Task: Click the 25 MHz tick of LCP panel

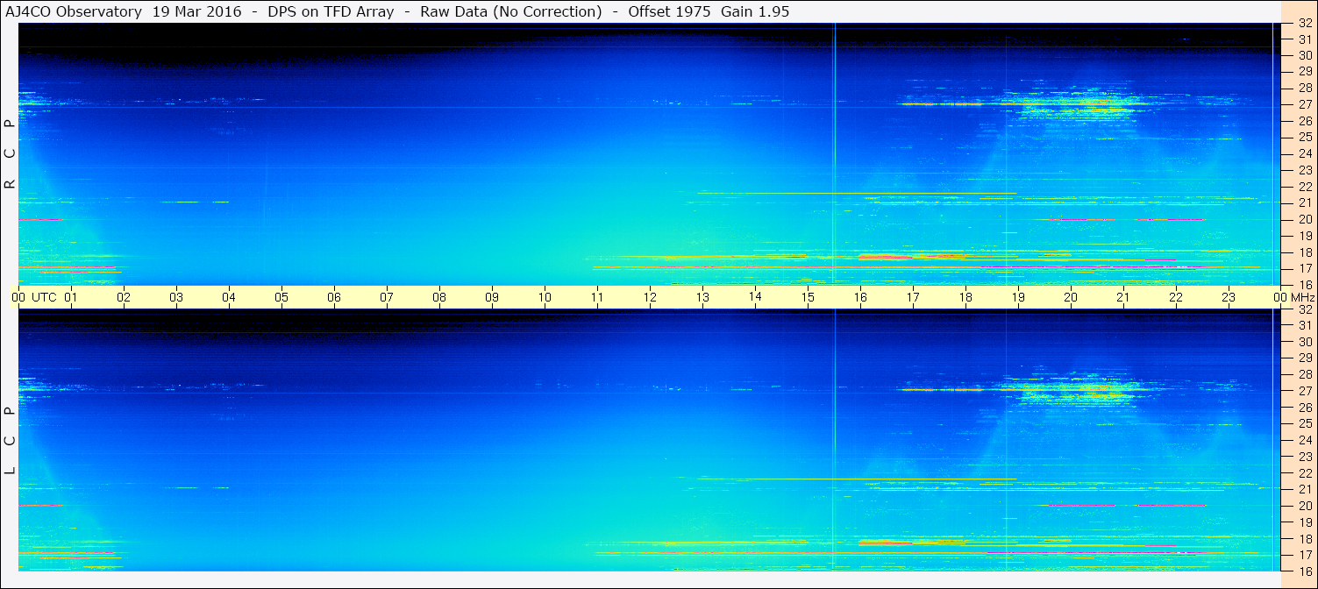Action: (1305, 423)
